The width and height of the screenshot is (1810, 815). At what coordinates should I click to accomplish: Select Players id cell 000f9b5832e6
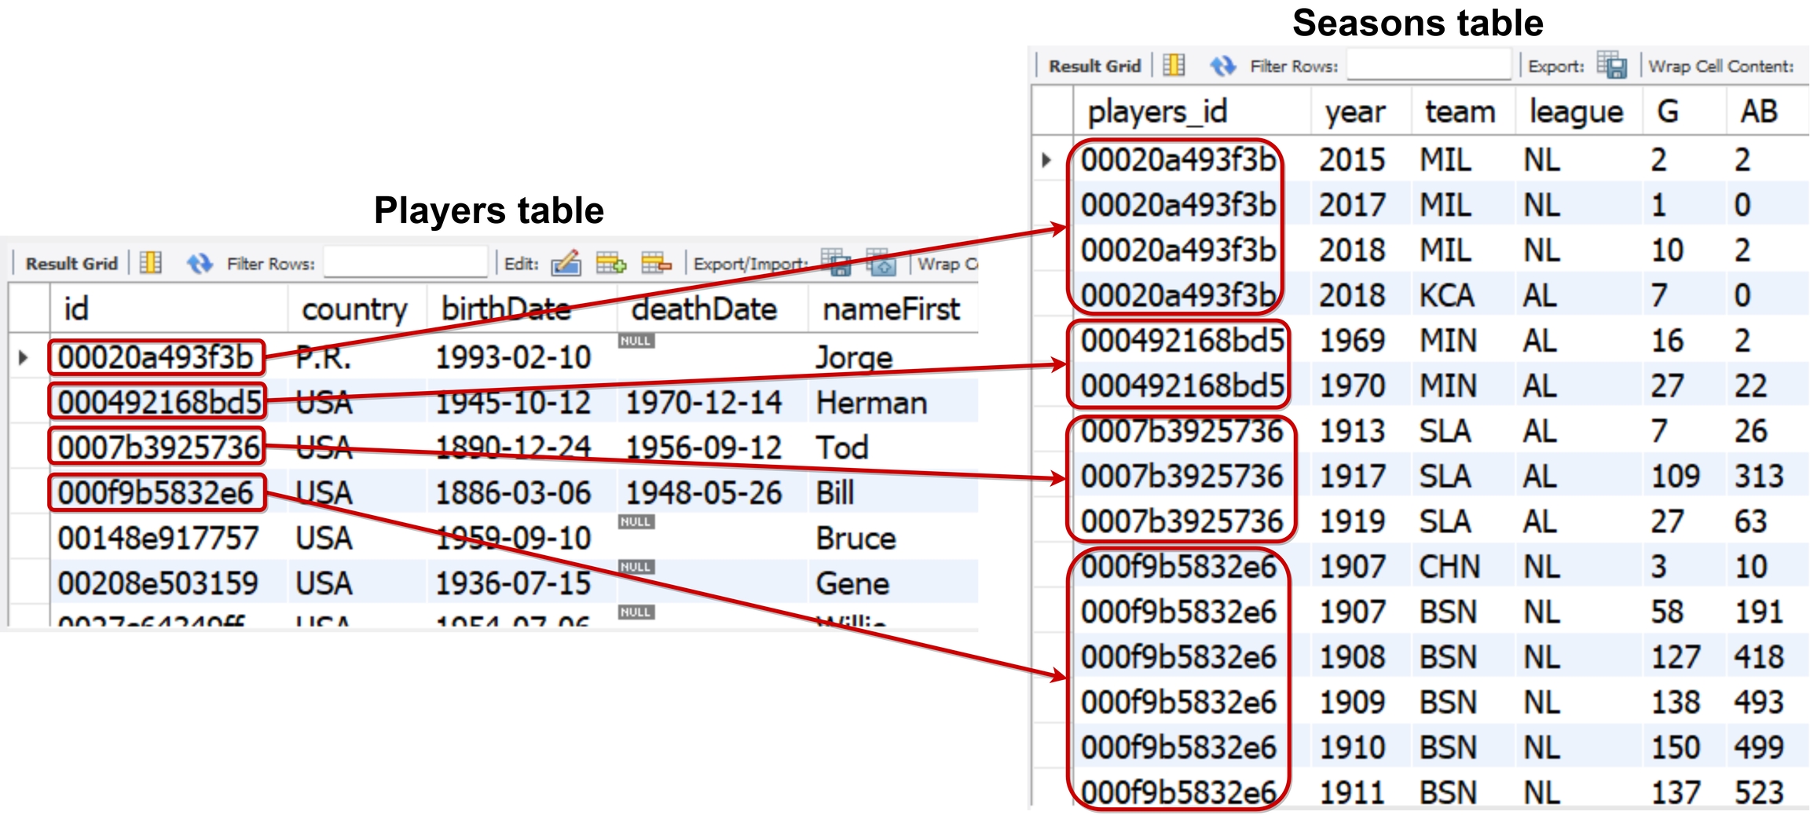pyautogui.click(x=156, y=494)
